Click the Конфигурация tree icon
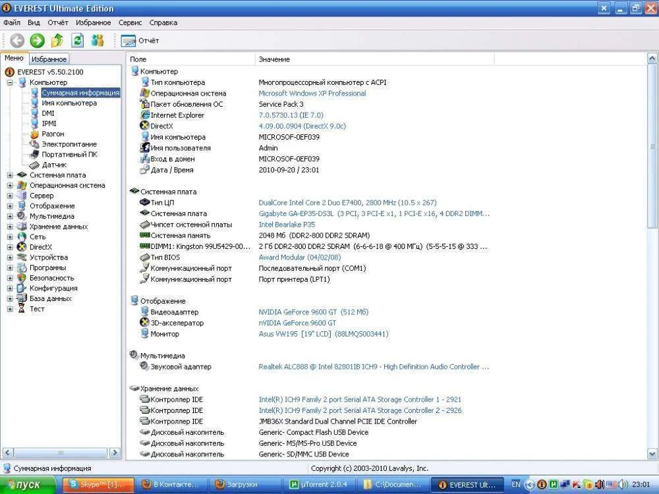The image size is (659, 494). (22, 288)
